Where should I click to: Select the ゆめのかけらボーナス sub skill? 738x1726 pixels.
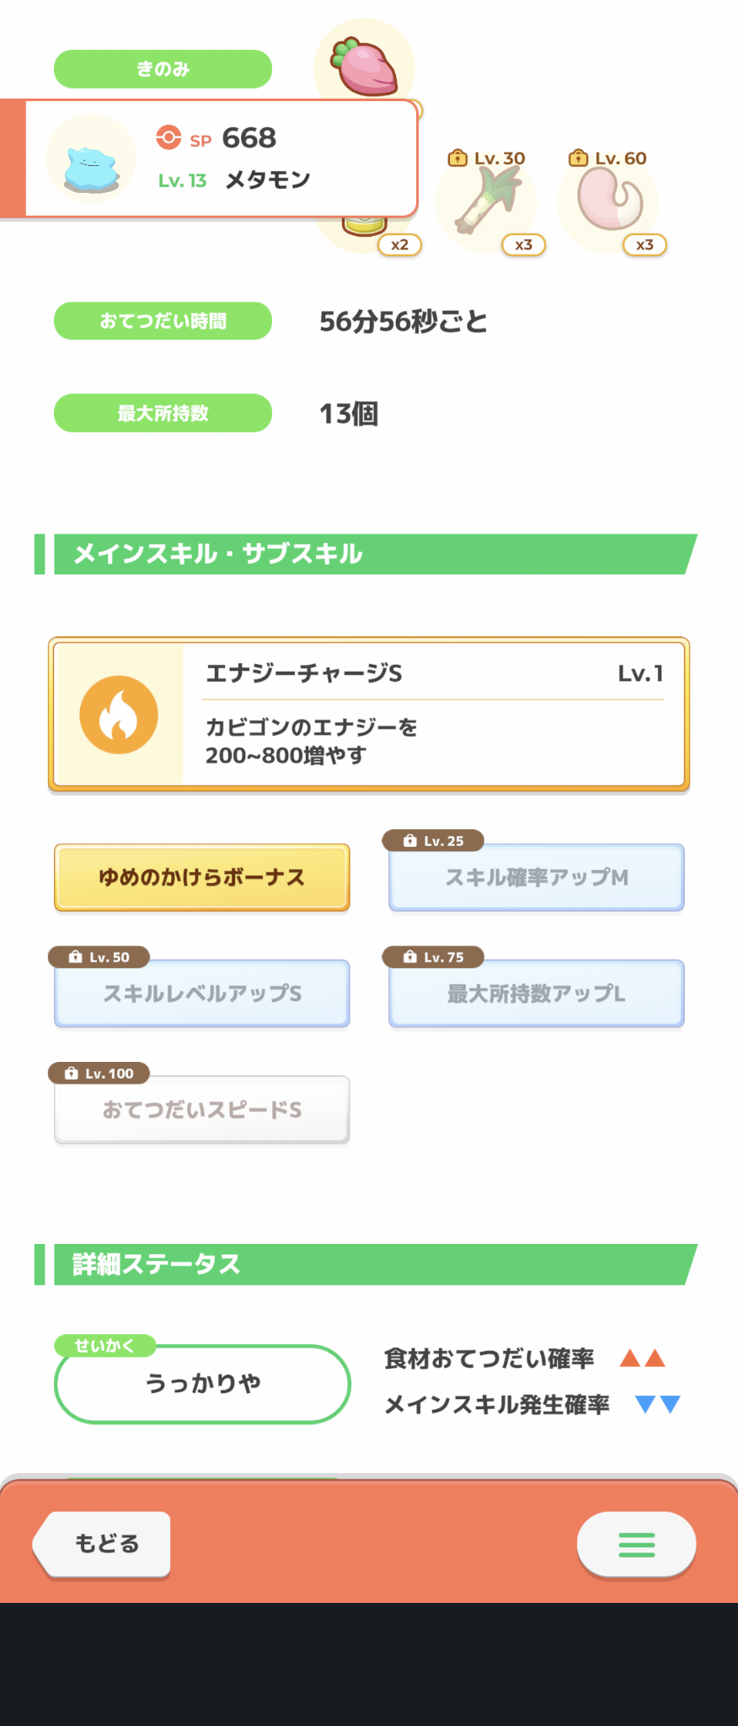click(202, 877)
